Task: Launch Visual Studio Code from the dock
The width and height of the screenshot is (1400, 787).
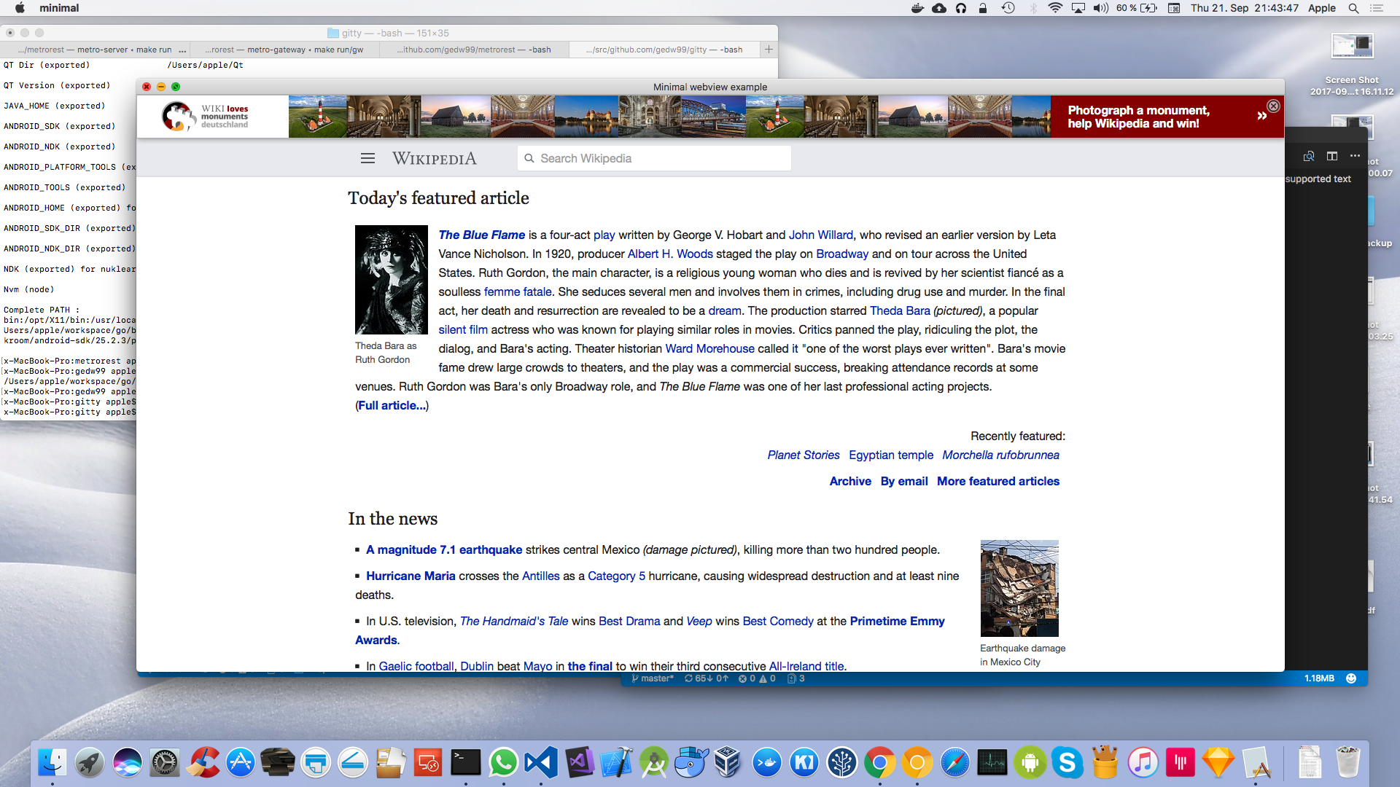Action: [540, 763]
